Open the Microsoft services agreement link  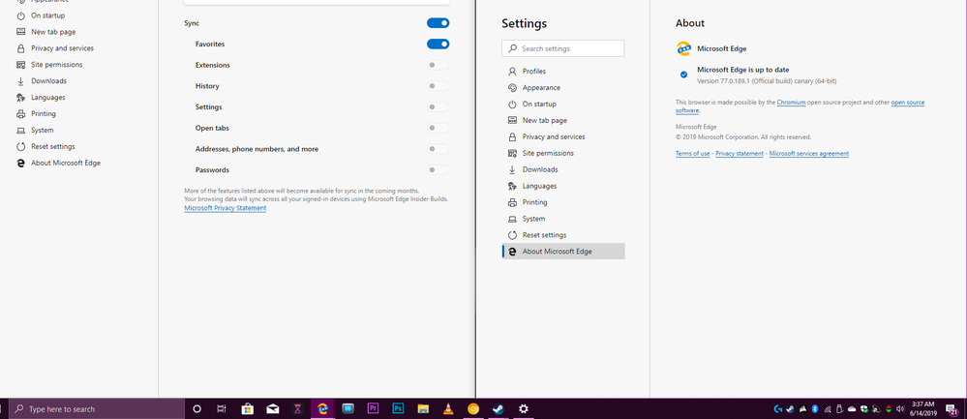(x=809, y=154)
